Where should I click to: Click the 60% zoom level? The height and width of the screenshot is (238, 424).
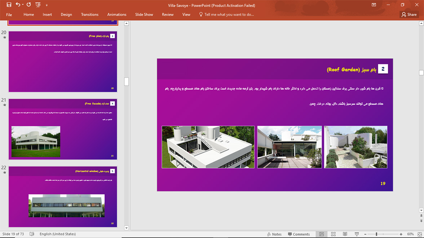[x=410, y=234]
